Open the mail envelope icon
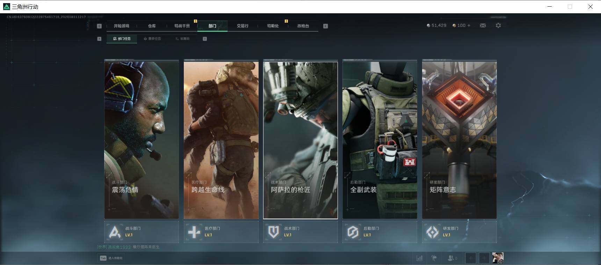Viewport: 601px width, 265px height. (x=483, y=25)
